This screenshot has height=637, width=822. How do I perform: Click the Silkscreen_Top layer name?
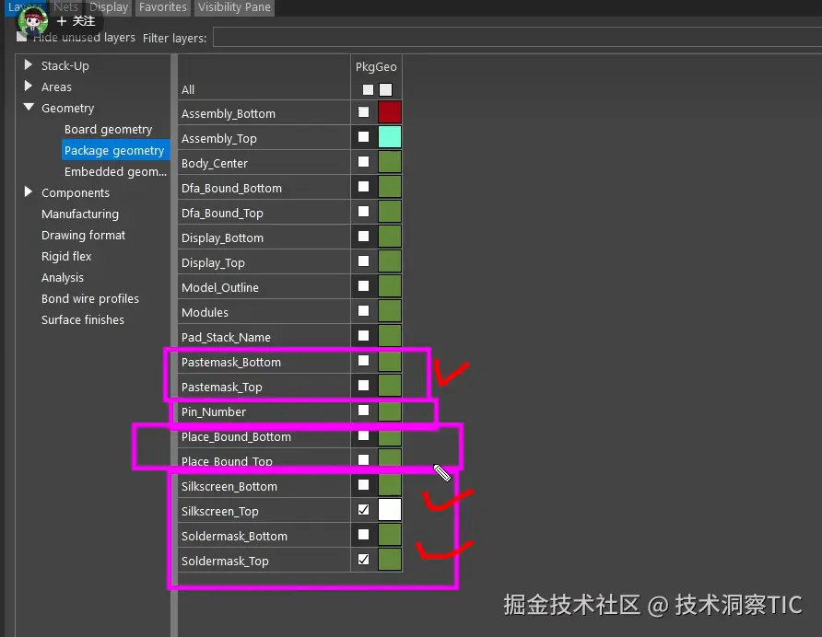(x=219, y=511)
